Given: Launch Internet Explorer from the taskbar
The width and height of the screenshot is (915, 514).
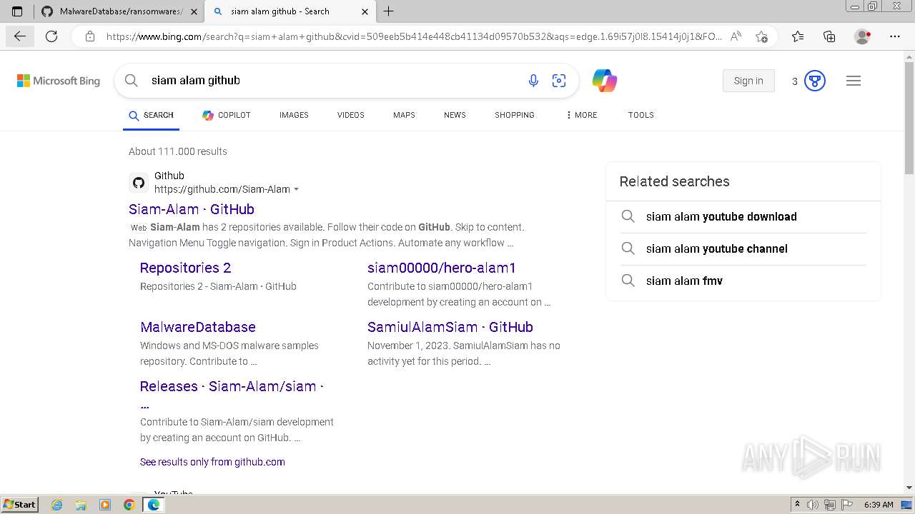Looking at the screenshot, I should pos(56,505).
